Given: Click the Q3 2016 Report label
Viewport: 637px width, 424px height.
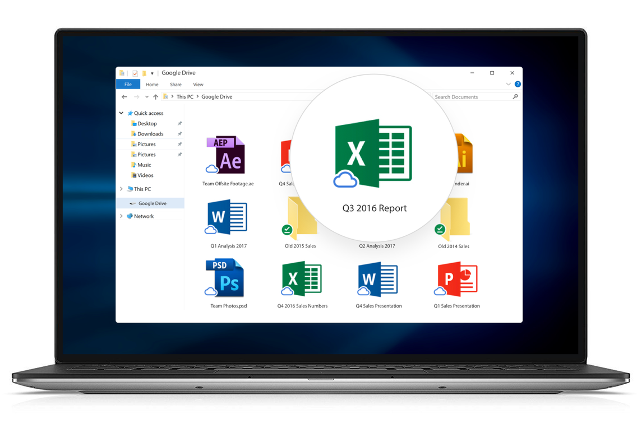Looking at the screenshot, I should tap(375, 208).
